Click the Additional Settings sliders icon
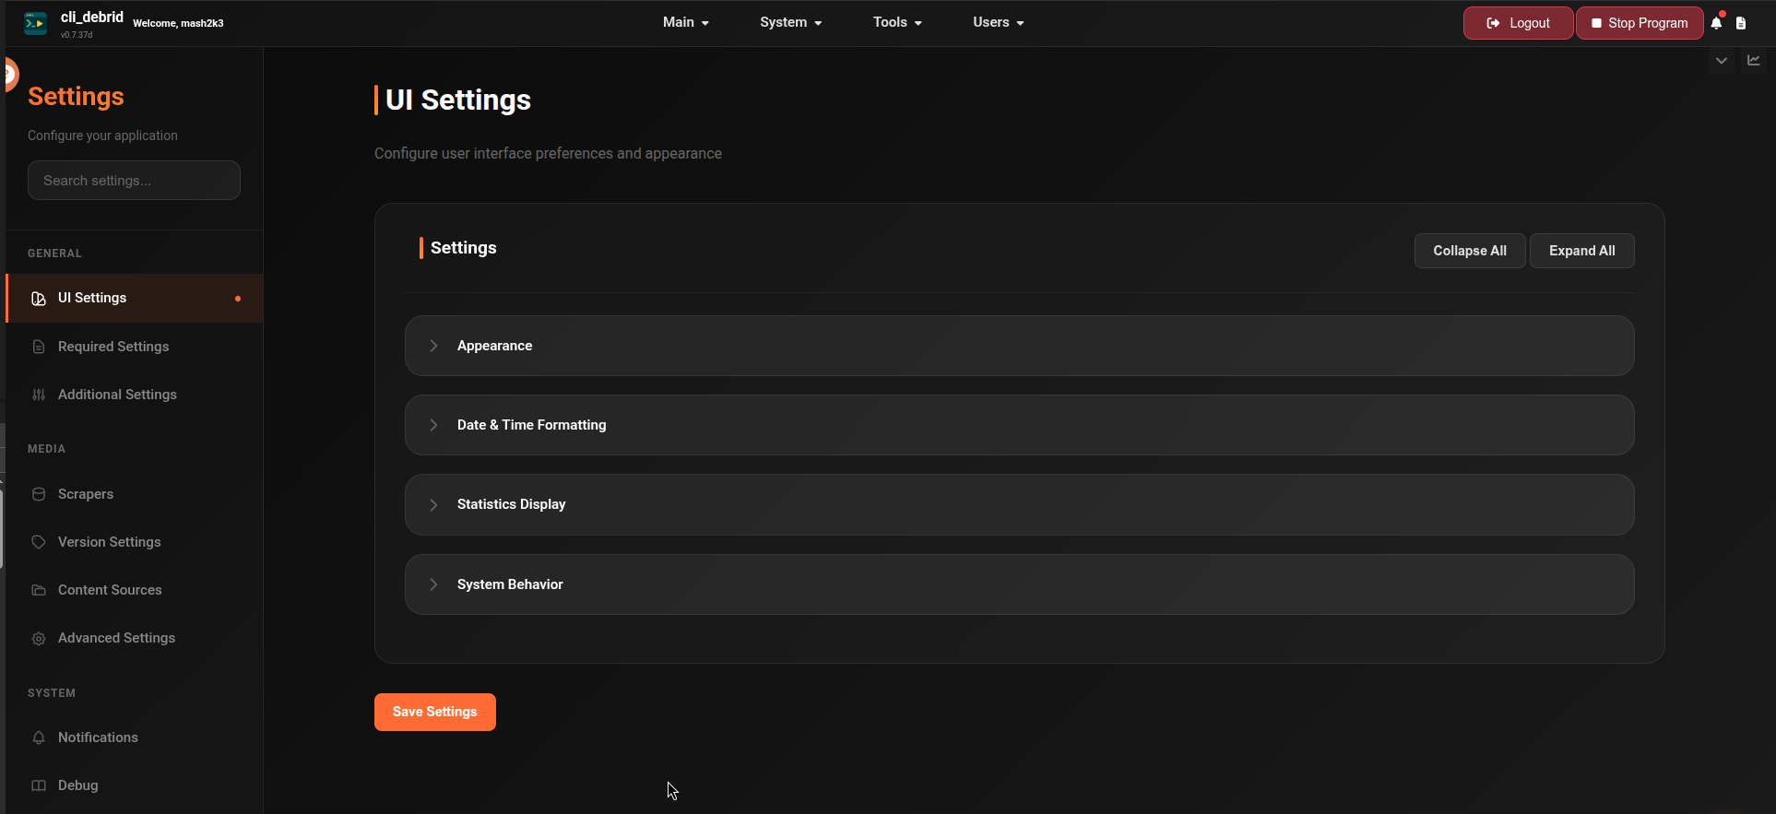The height and width of the screenshot is (814, 1776). tap(39, 395)
